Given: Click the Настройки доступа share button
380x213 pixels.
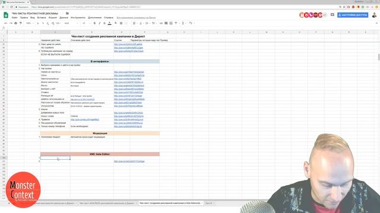Looking at the screenshot, I should click(x=353, y=15).
